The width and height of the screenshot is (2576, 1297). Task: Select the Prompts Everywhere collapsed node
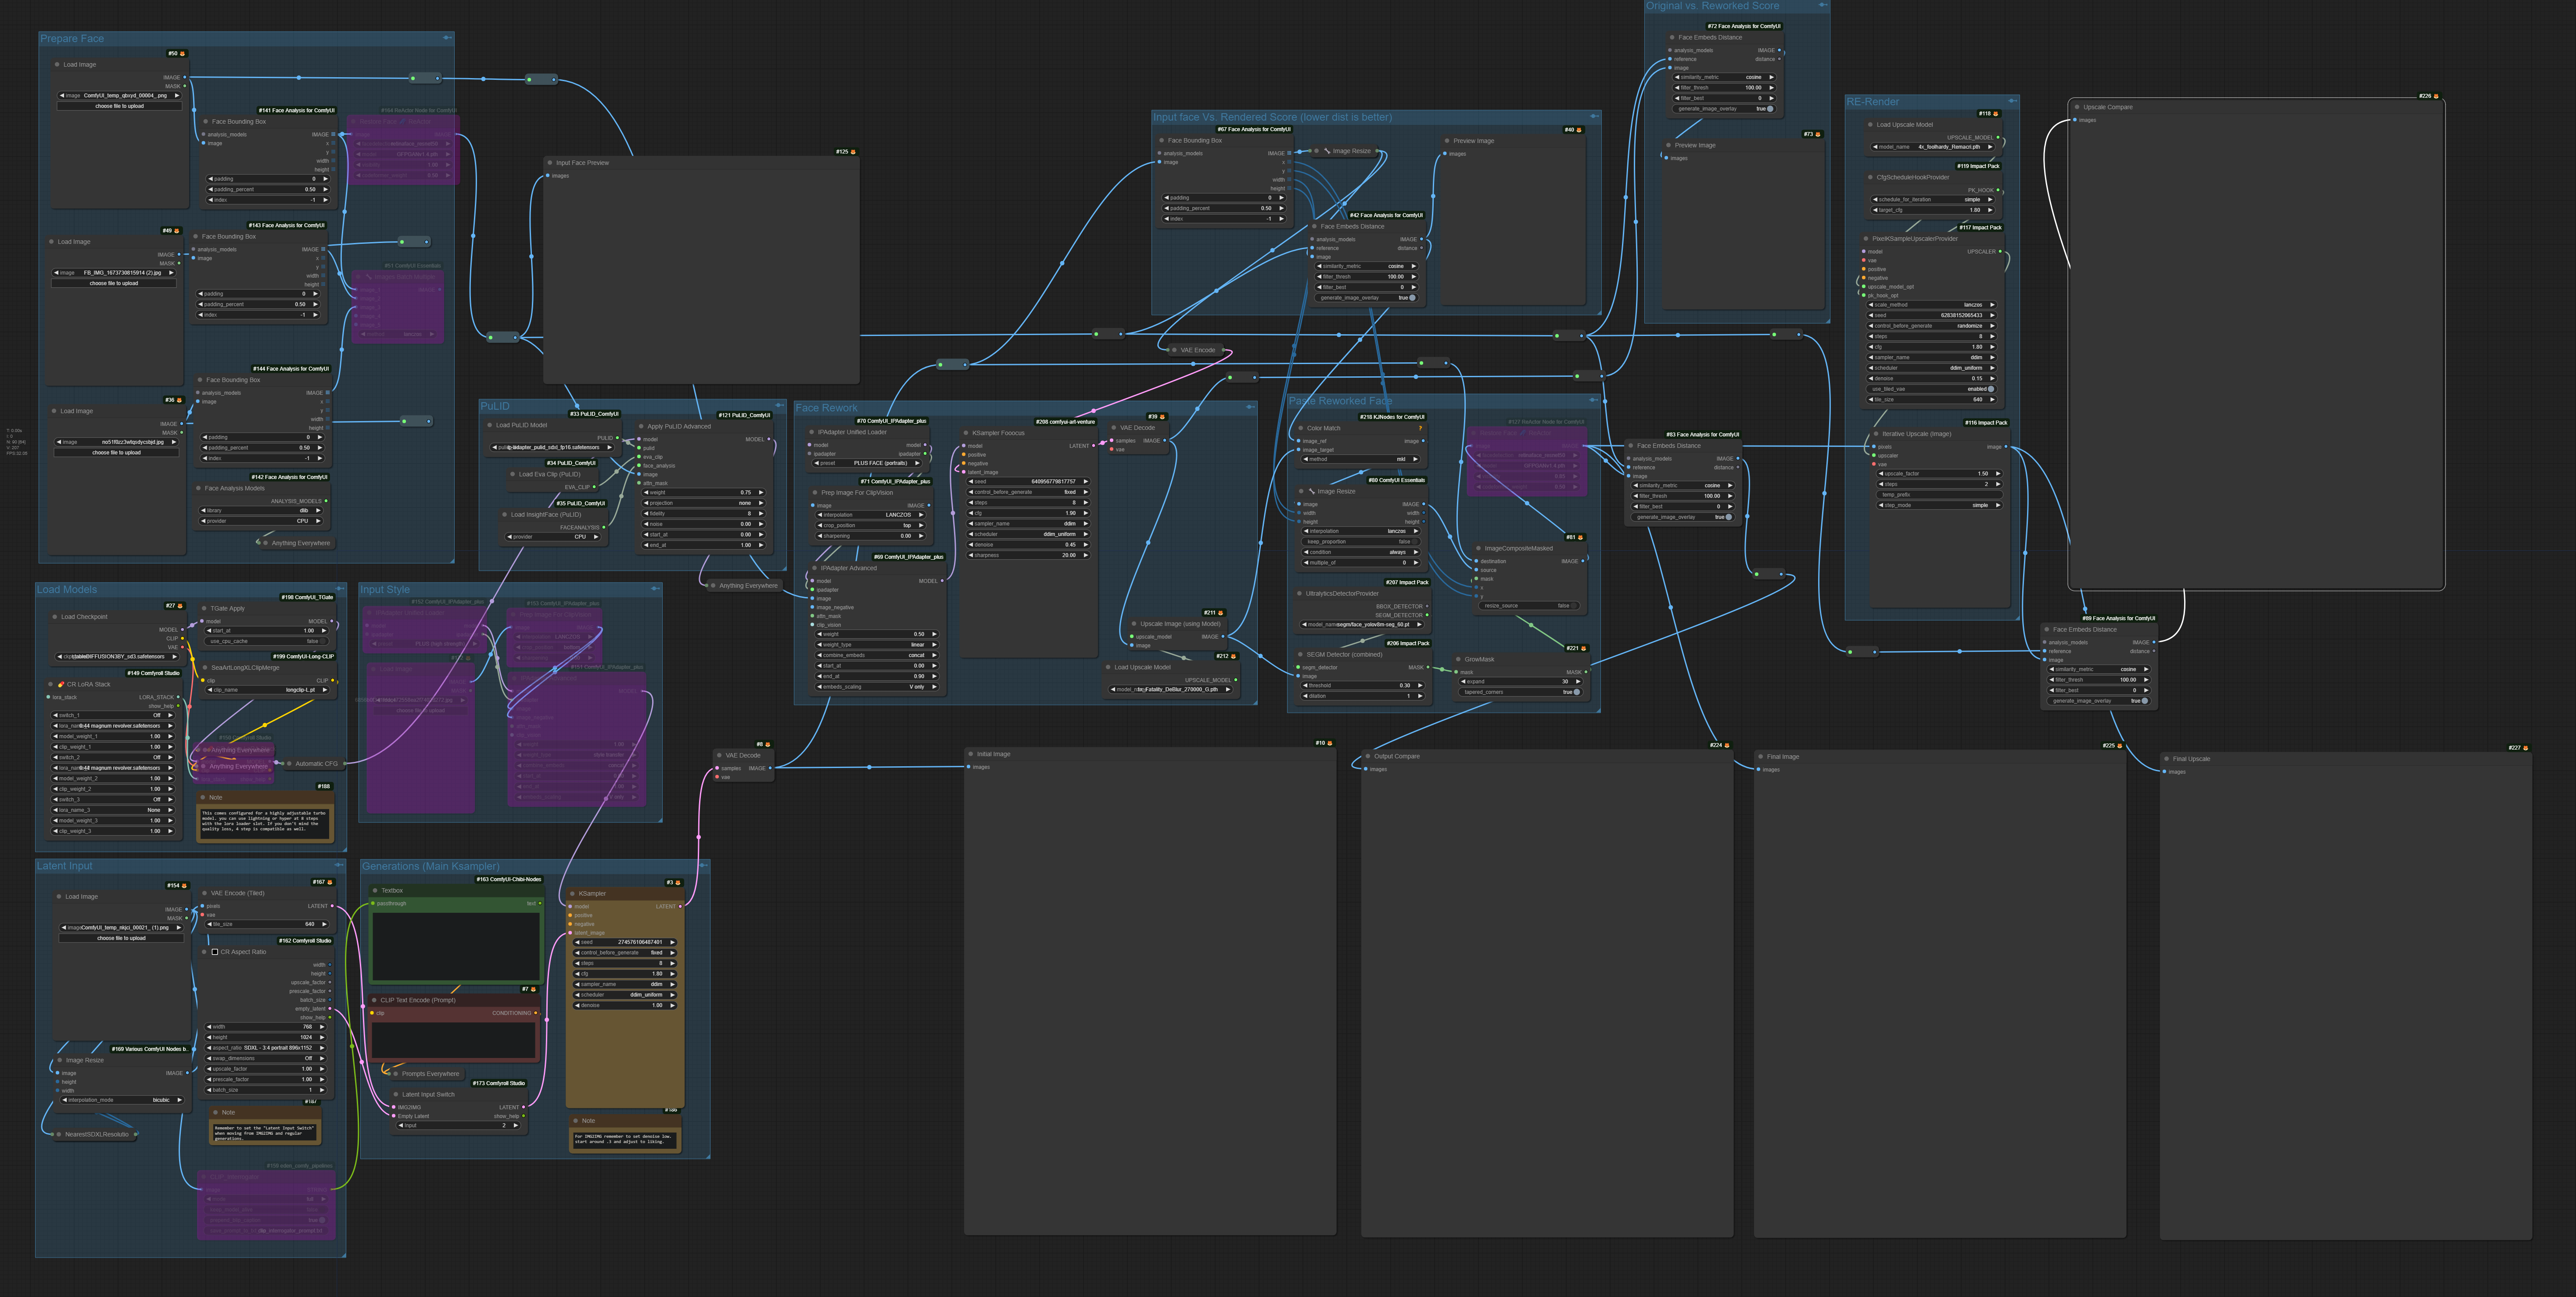[x=427, y=1074]
